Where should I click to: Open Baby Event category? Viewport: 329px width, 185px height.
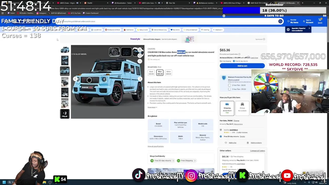[142, 30]
